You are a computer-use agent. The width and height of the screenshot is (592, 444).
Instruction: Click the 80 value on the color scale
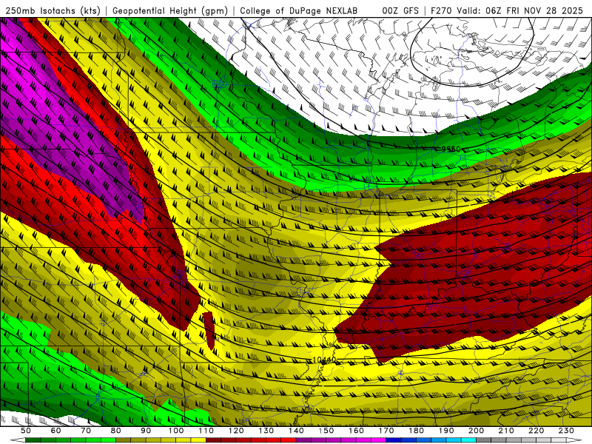point(115,431)
